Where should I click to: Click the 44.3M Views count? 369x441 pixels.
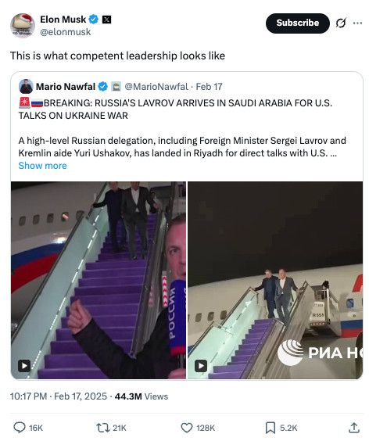[142, 396]
